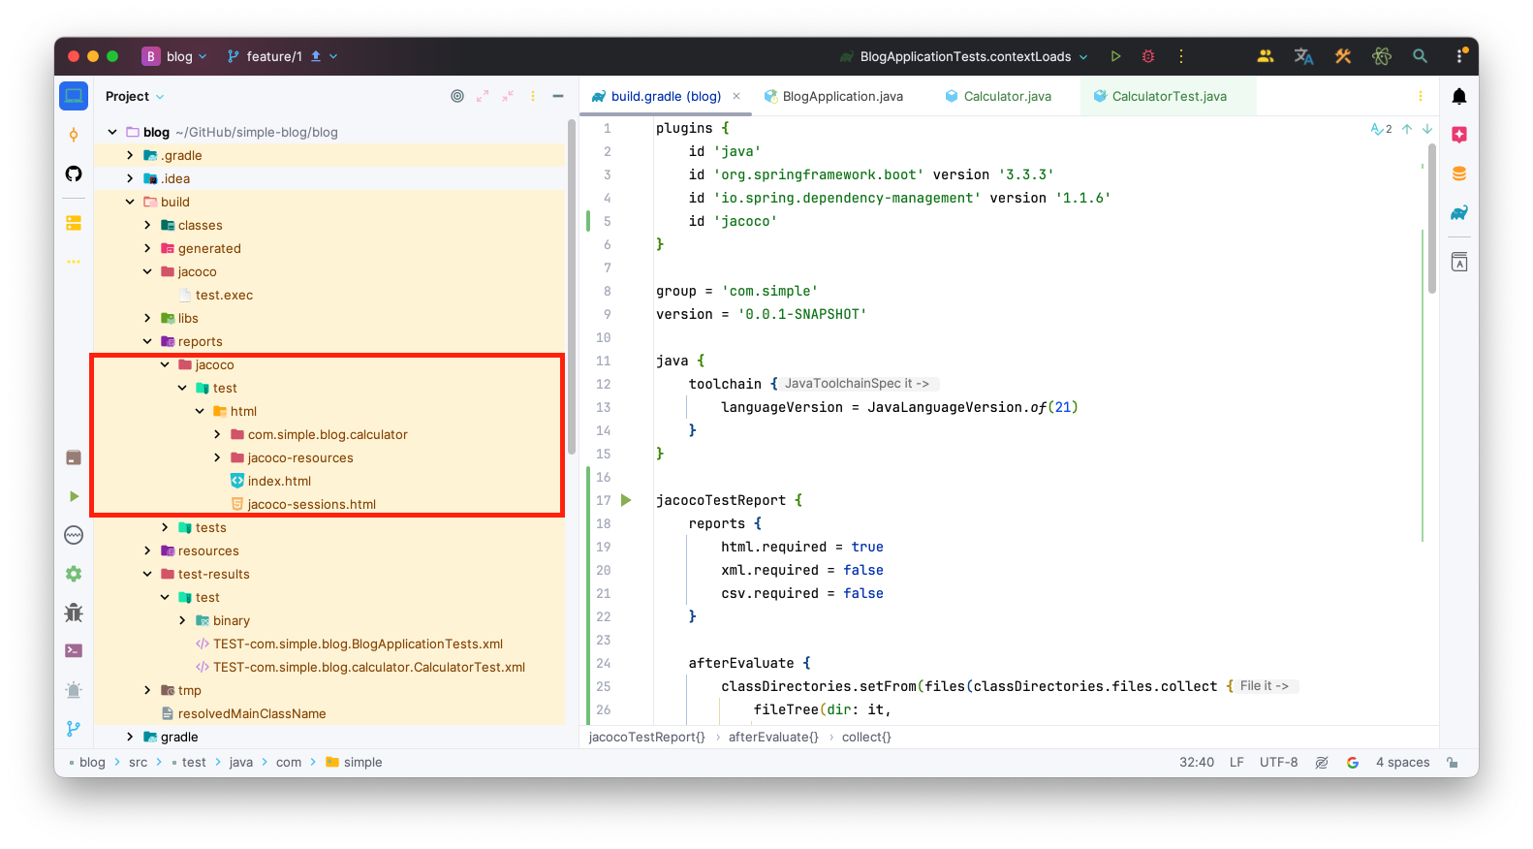This screenshot has height=849, width=1533.
Task: Open Search Everywhere magnifier
Action: 1421,56
